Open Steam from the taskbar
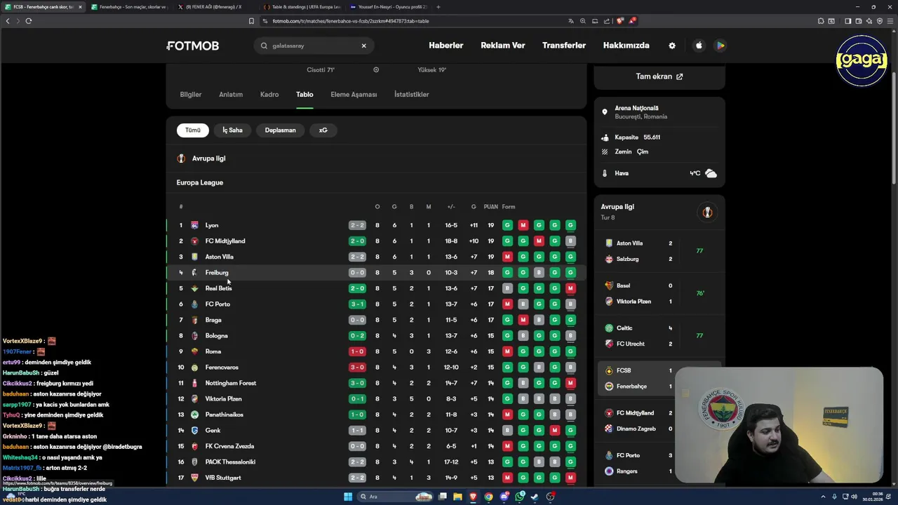 pos(535,497)
